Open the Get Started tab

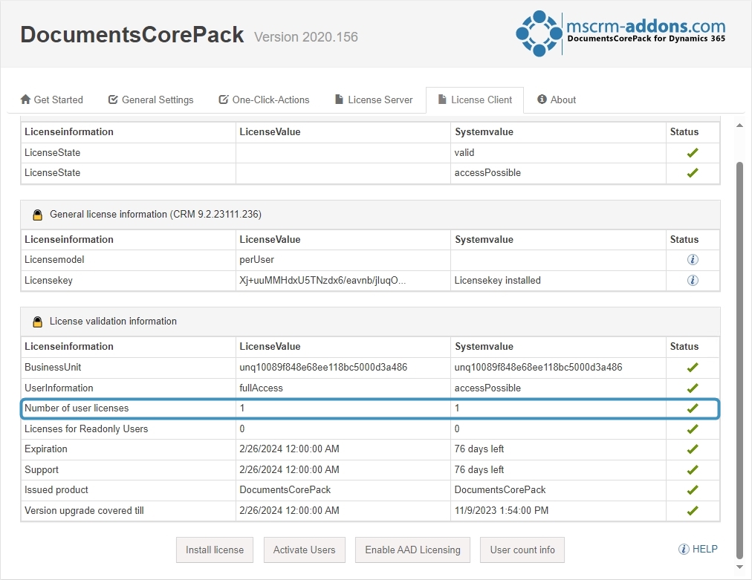coord(52,100)
